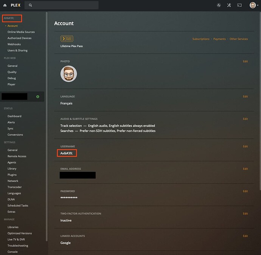
Task: Click the profile photo thumbnail
Action: coord(68,74)
